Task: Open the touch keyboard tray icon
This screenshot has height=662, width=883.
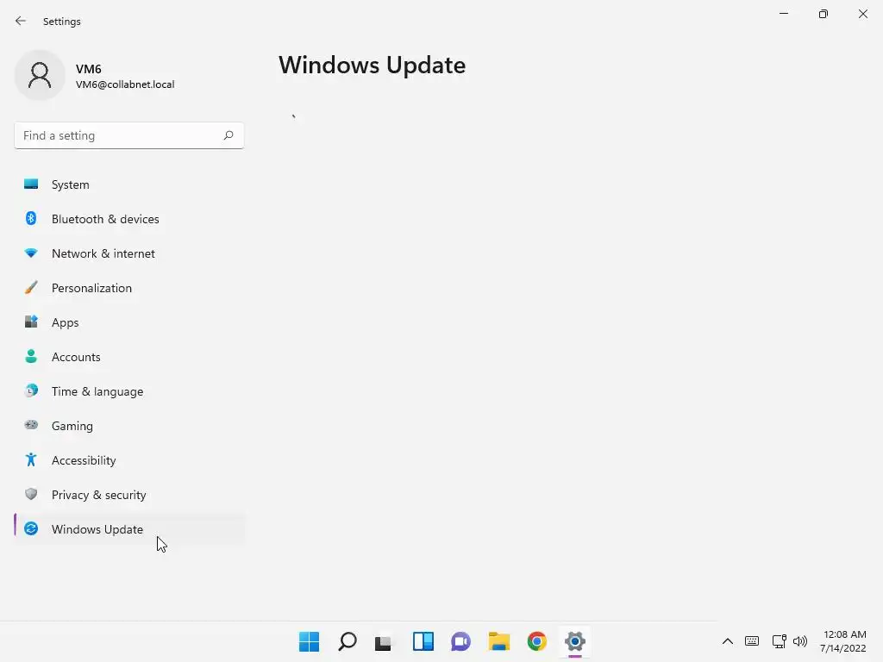Action: [x=752, y=641]
